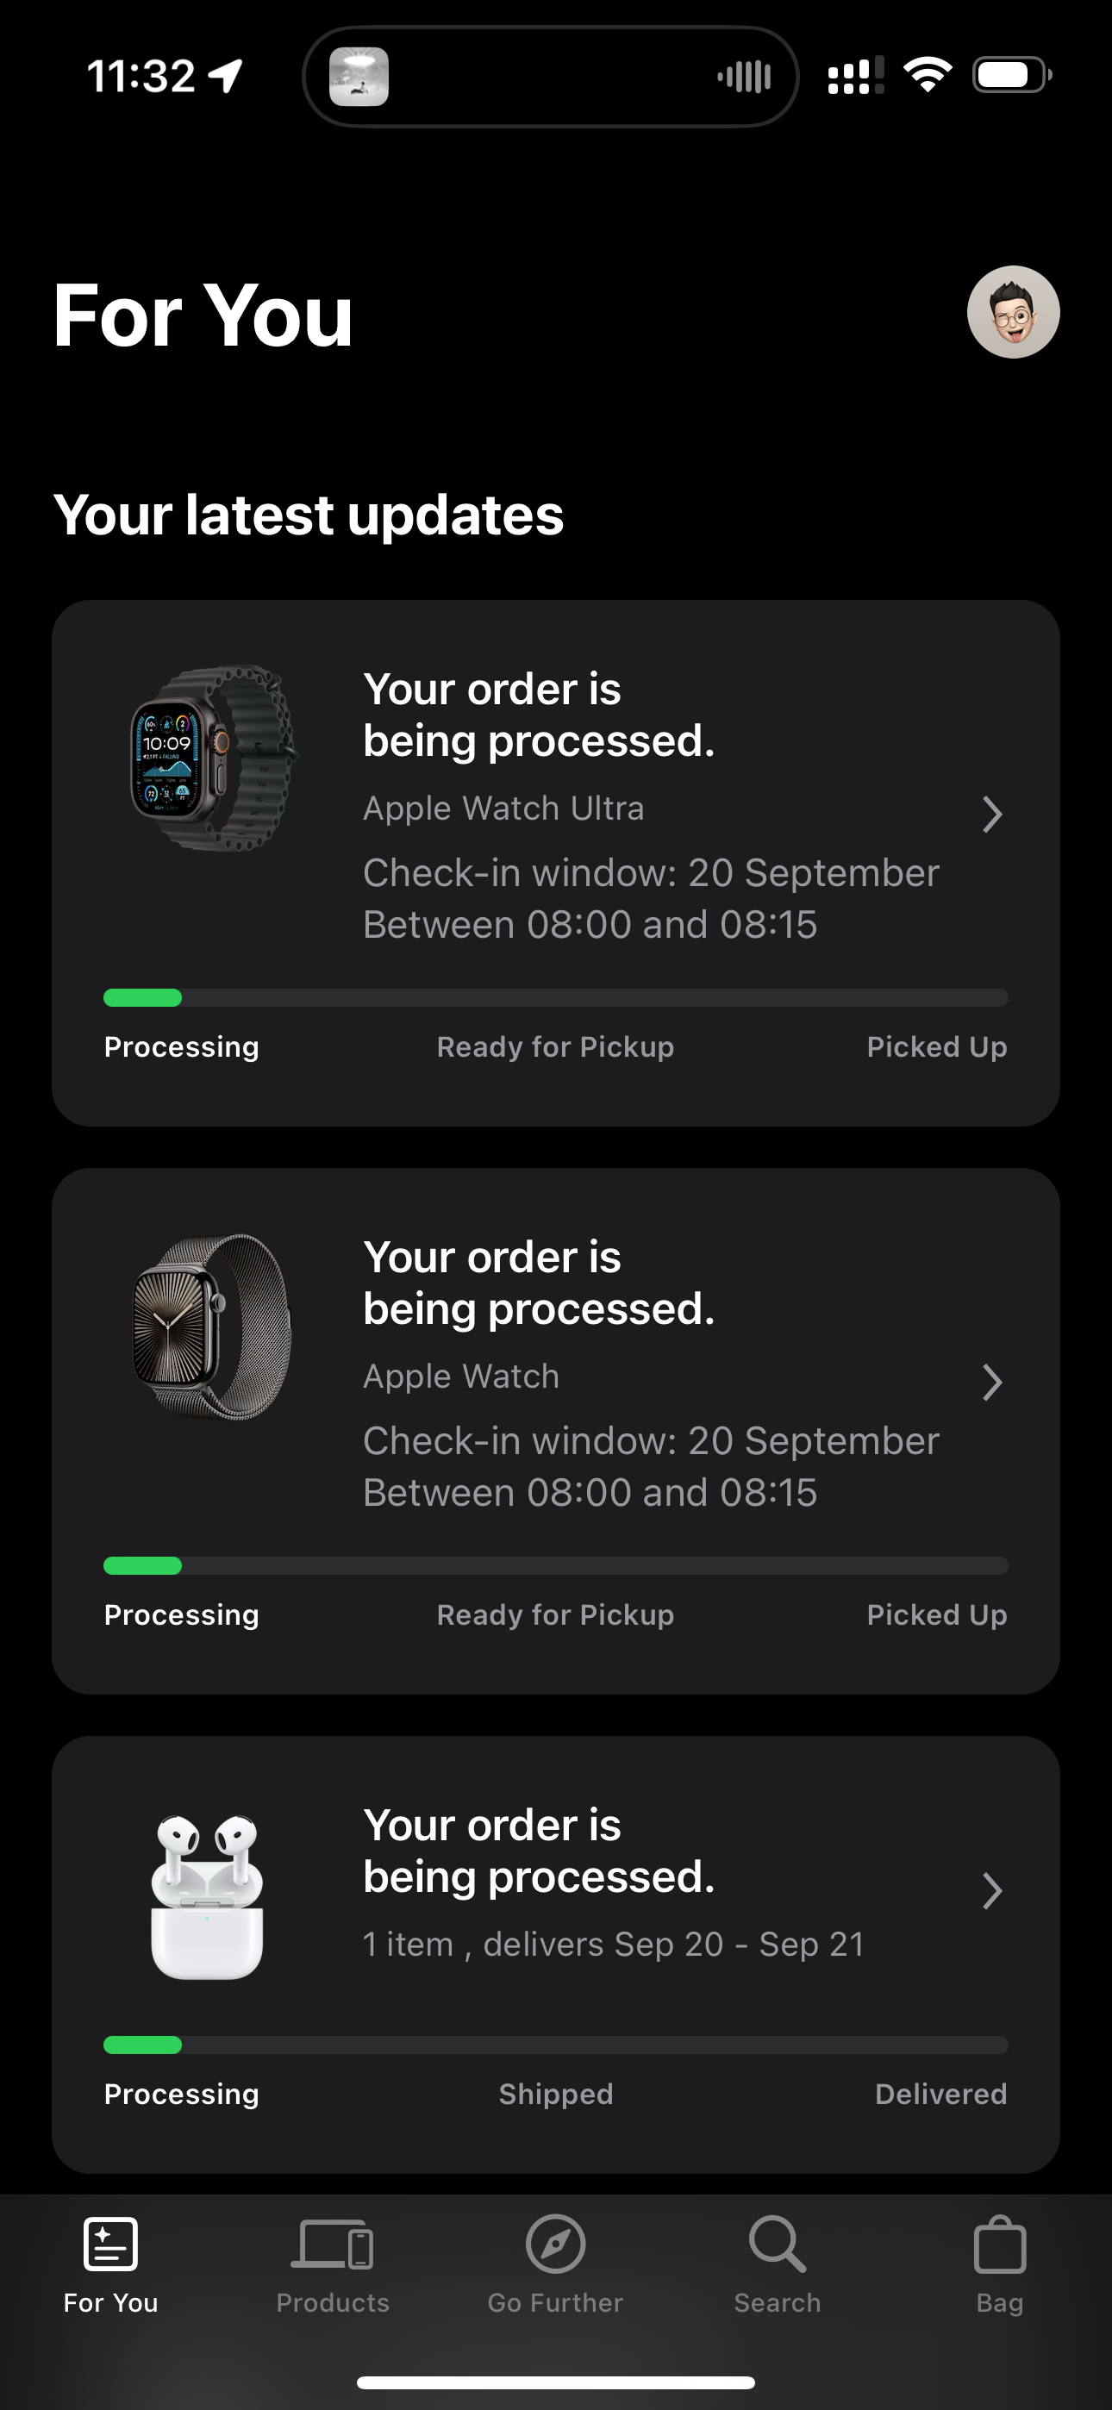The width and height of the screenshot is (1112, 2410).
Task: Tap Apple Watch Ultra order progress bar
Action: coord(555,997)
